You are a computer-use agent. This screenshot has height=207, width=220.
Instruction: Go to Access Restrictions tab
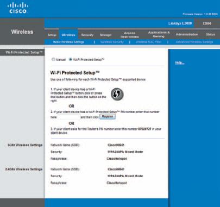tap(129, 35)
